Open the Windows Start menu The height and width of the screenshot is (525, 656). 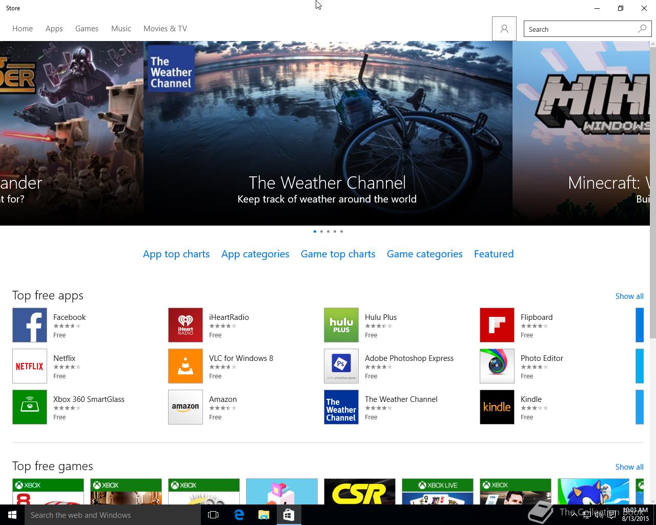point(12,515)
